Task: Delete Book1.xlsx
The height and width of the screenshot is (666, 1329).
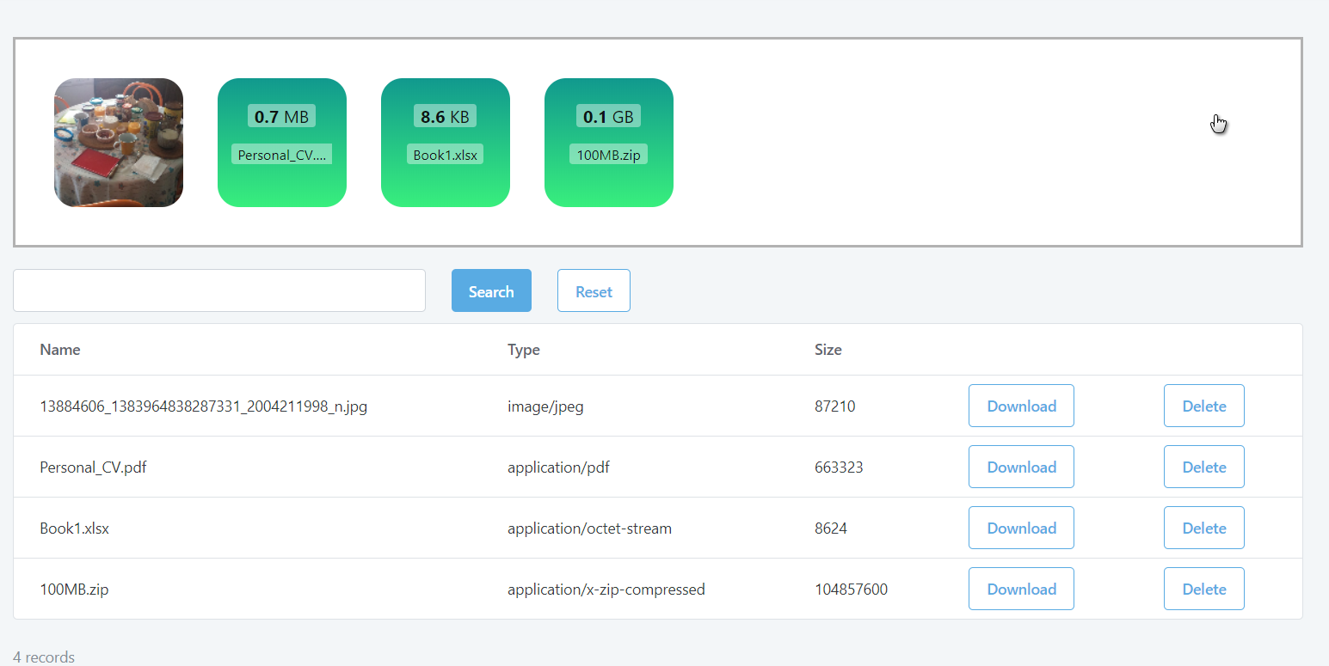Action: [x=1204, y=528]
